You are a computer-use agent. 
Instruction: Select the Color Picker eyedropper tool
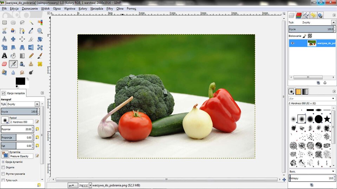coord(31,31)
